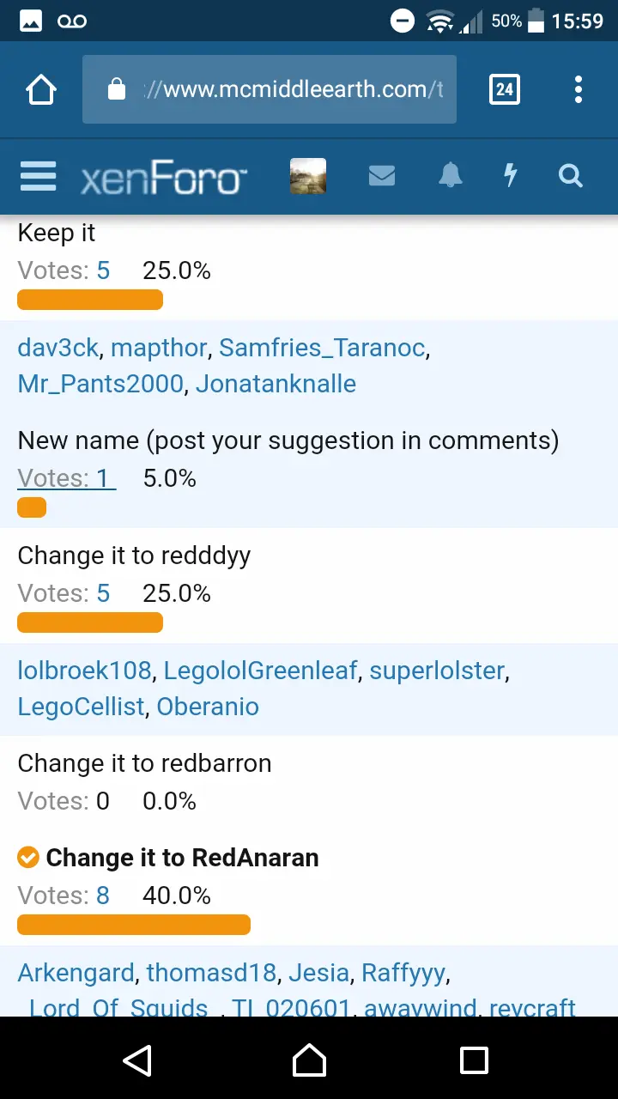The height and width of the screenshot is (1099, 618).
Task: Open the browser tabs counter showing 24
Action: tap(505, 89)
